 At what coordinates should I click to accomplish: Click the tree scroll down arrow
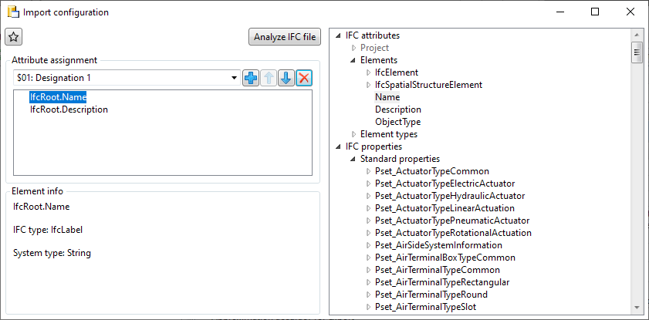coord(637,308)
